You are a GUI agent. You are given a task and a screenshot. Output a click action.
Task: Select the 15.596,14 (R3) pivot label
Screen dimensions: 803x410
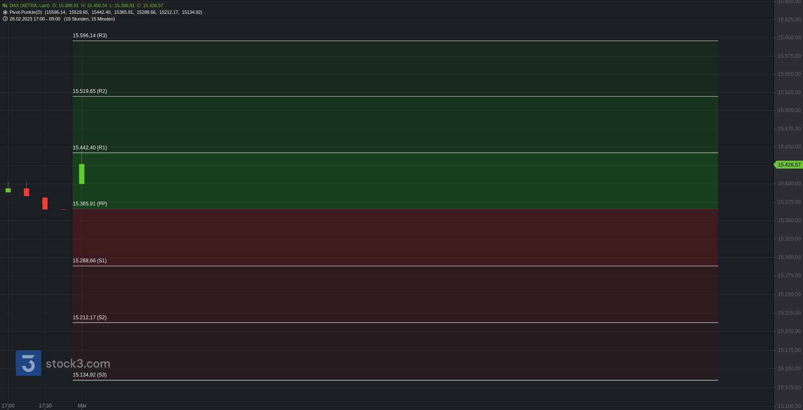pyautogui.click(x=90, y=36)
